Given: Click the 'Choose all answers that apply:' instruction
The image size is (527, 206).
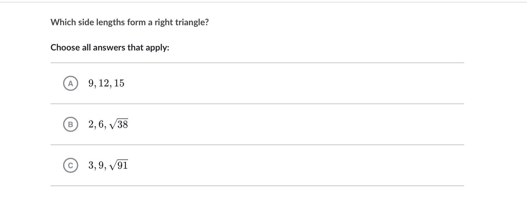Looking at the screenshot, I should pyautogui.click(x=110, y=47).
